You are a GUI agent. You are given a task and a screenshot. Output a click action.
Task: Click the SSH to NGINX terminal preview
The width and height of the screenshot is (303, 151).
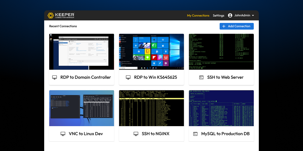151,108
